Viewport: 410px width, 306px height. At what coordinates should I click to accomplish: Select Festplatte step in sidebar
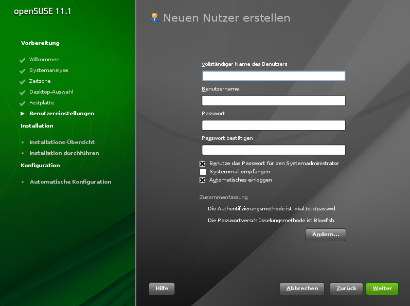(42, 103)
